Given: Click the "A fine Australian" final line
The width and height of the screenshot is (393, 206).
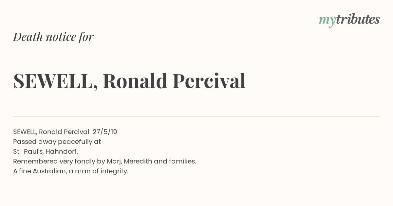Looking at the screenshot, I should [71, 171].
